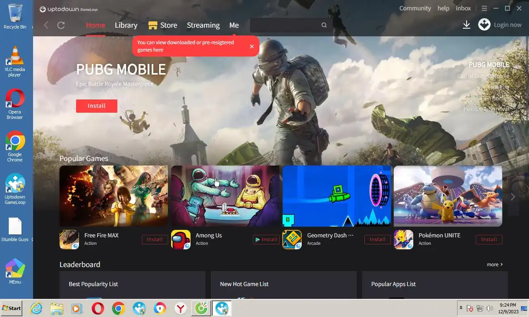Click the Free Fire MAX app icon

tap(69, 239)
